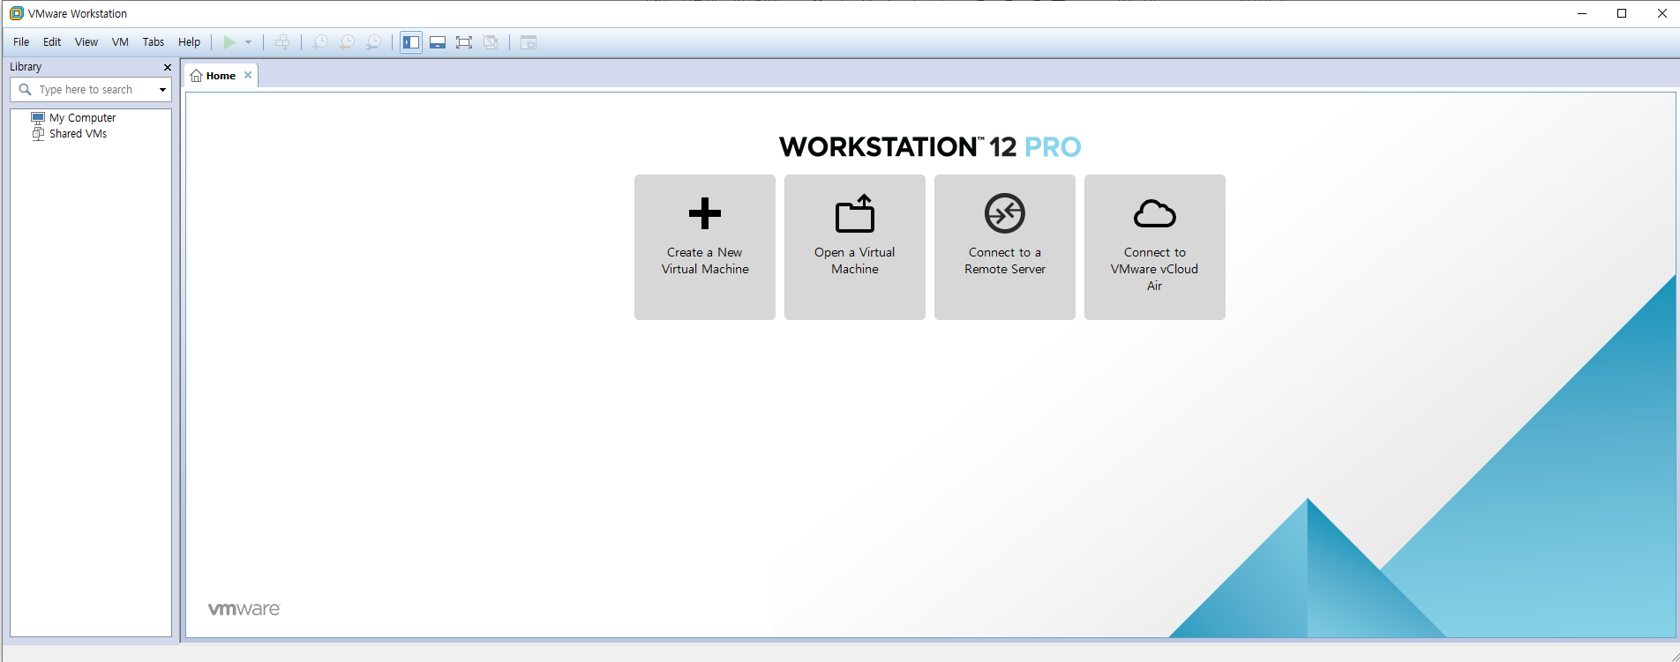Click Open a Virtual Machine tile

pos(855,247)
